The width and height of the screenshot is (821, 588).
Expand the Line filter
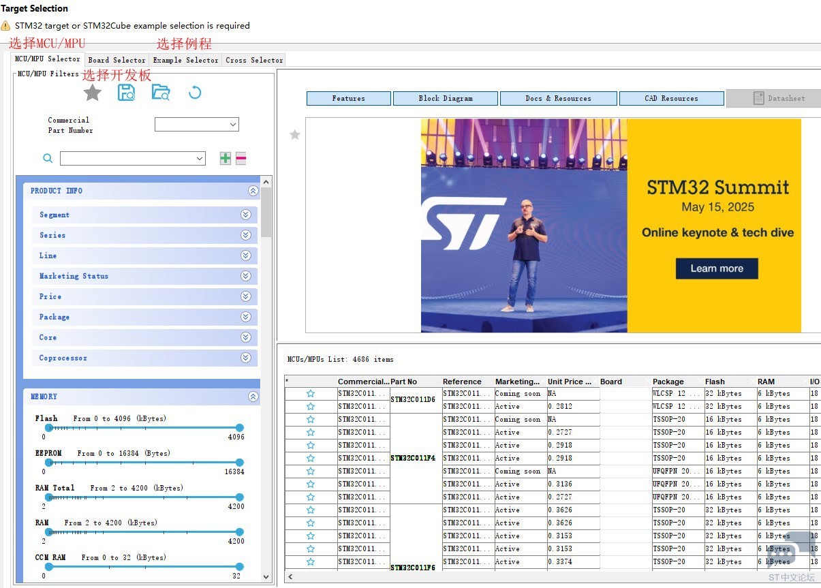[x=246, y=256]
